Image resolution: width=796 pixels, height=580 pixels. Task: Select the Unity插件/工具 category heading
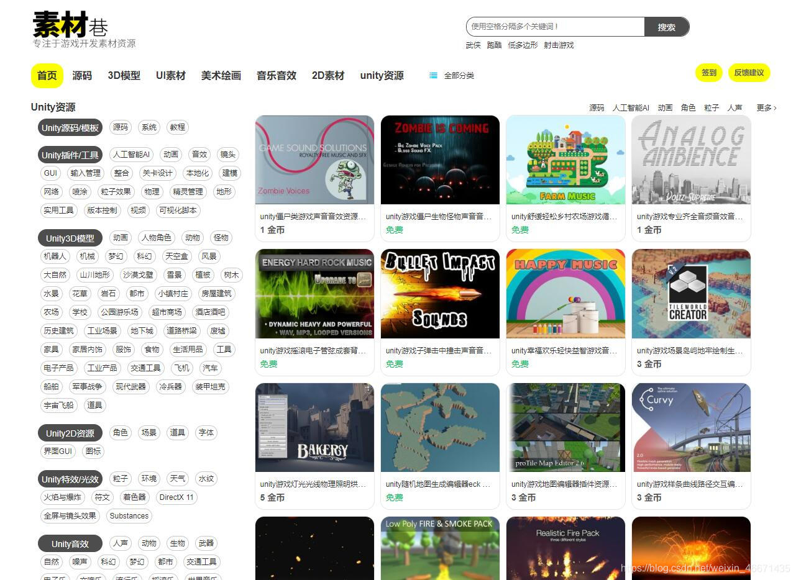(x=70, y=155)
